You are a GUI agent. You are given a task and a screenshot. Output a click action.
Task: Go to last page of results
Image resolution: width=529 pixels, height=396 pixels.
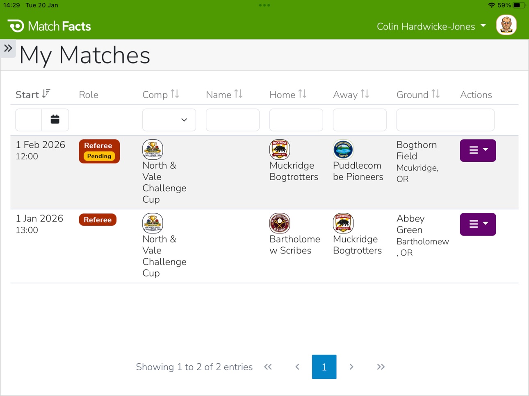381,367
